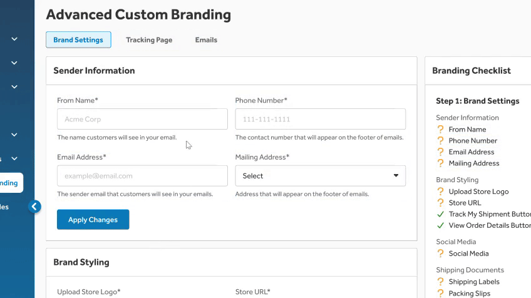Collapse the sidebar with the arrow button

coord(34,206)
